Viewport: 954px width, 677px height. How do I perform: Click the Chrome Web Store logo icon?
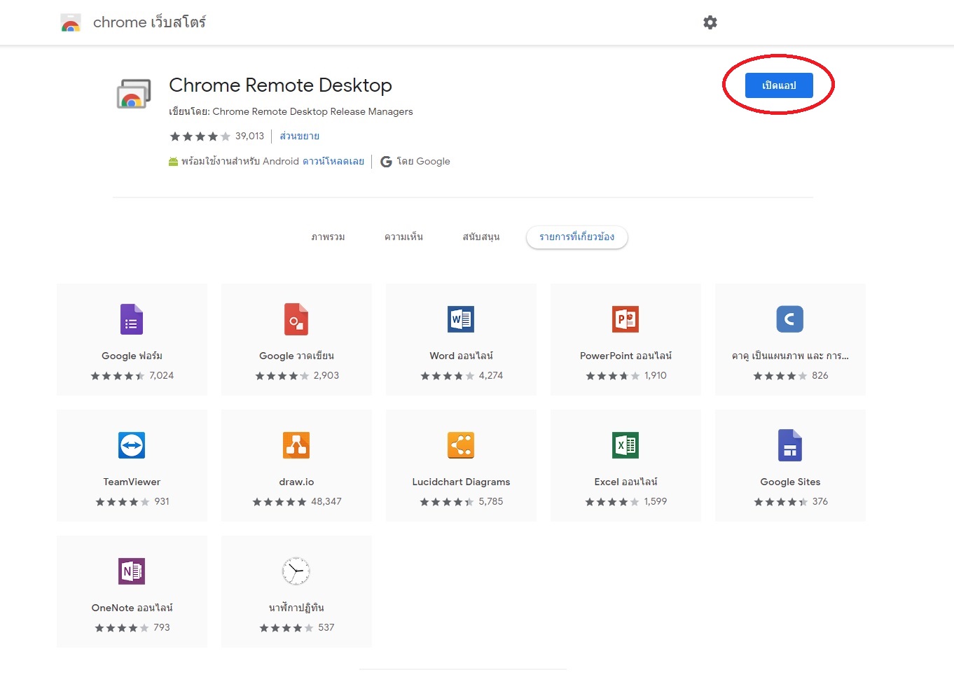[71, 23]
